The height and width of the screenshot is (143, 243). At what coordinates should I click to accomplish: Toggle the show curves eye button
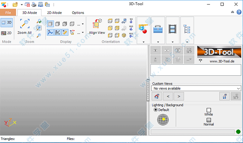pyautogui.click(x=50, y=32)
